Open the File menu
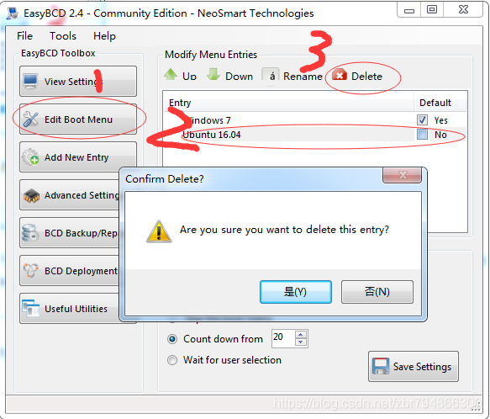490x419 pixels. point(24,35)
